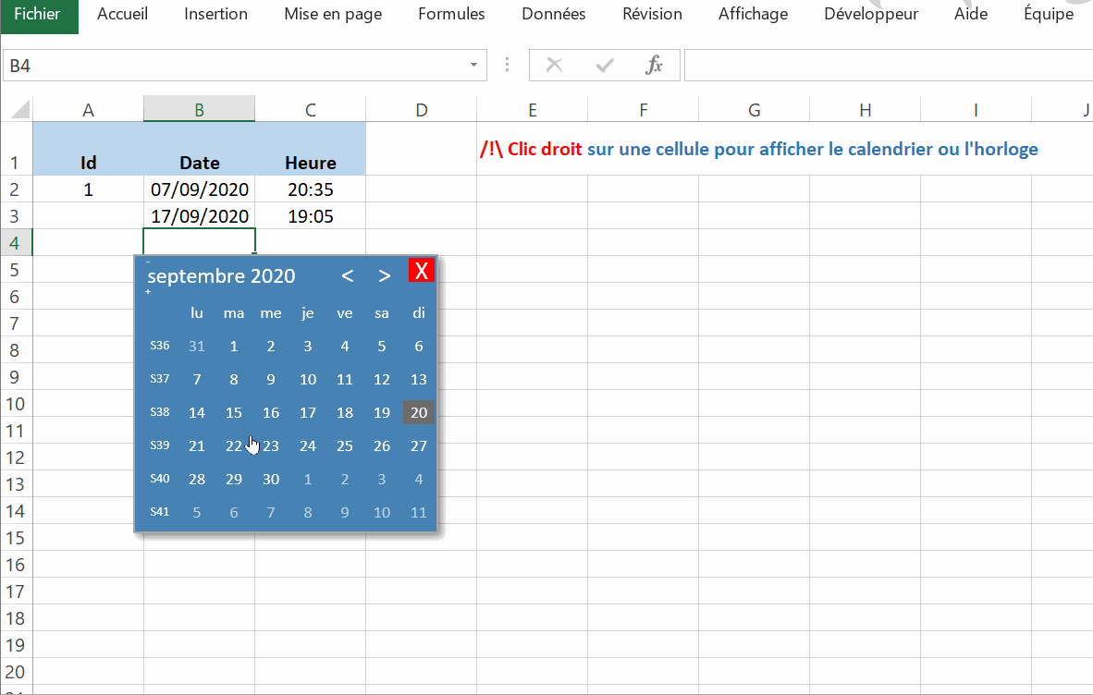Advance calendar to octobre with the > arrow

point(384,275)
